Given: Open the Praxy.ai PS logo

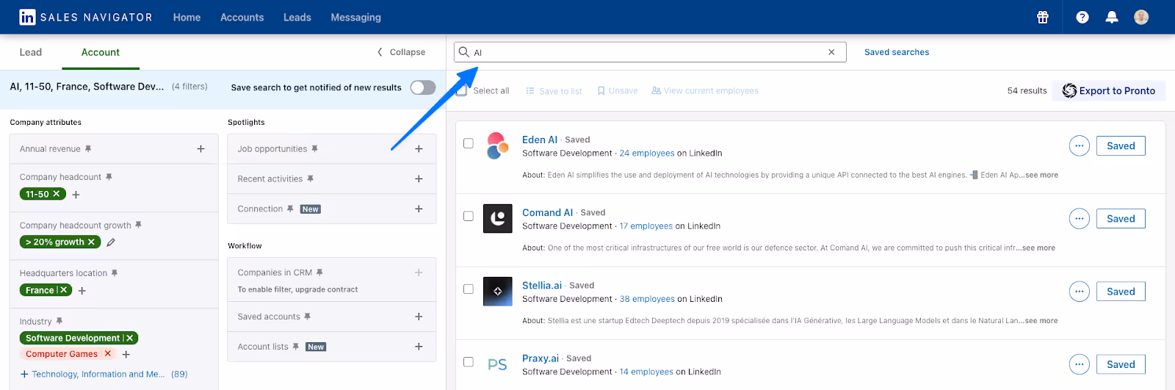Looking at the screenshot, I should point(498,364).
